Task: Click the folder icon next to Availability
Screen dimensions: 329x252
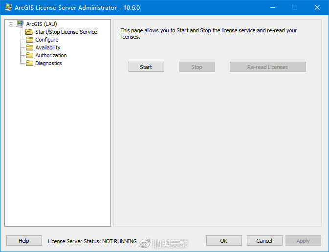Action: pos(30,47)
